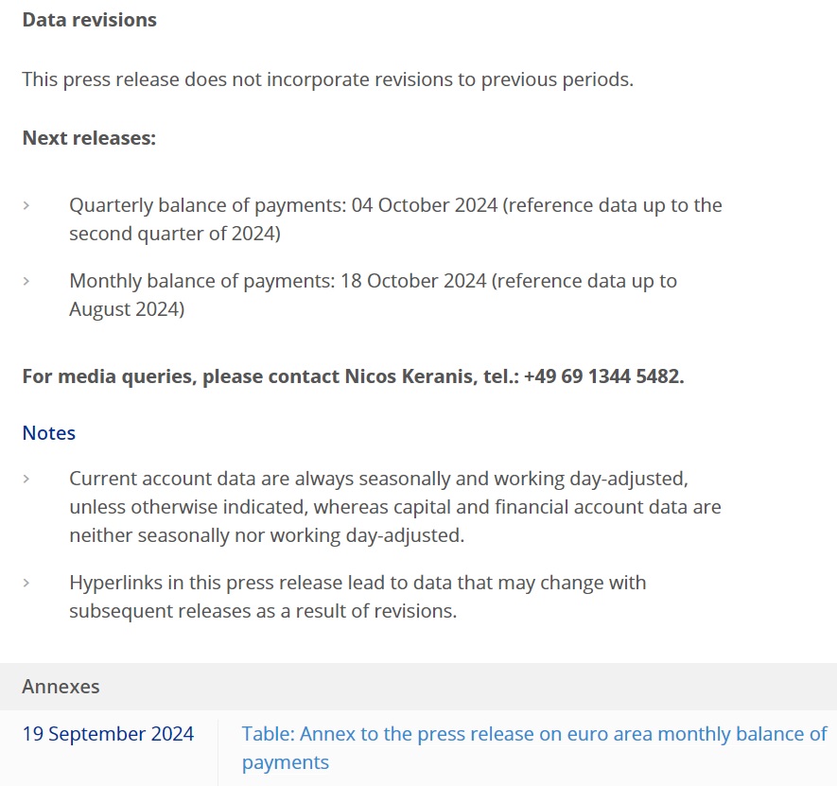Click the Annexes section header
This screenshot has width=837, height=786.
click(x=61, y=687)
